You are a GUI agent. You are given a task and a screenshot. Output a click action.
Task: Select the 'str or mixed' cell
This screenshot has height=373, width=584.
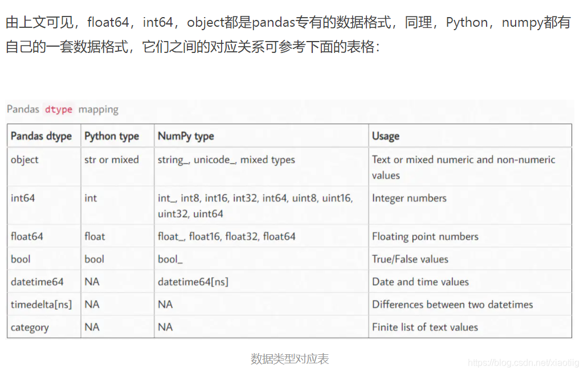[x=117, y=167]
